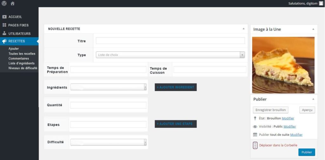
Task: Open the Type 'Liste de choix' dropdown
Action: (x=170, y=55)
